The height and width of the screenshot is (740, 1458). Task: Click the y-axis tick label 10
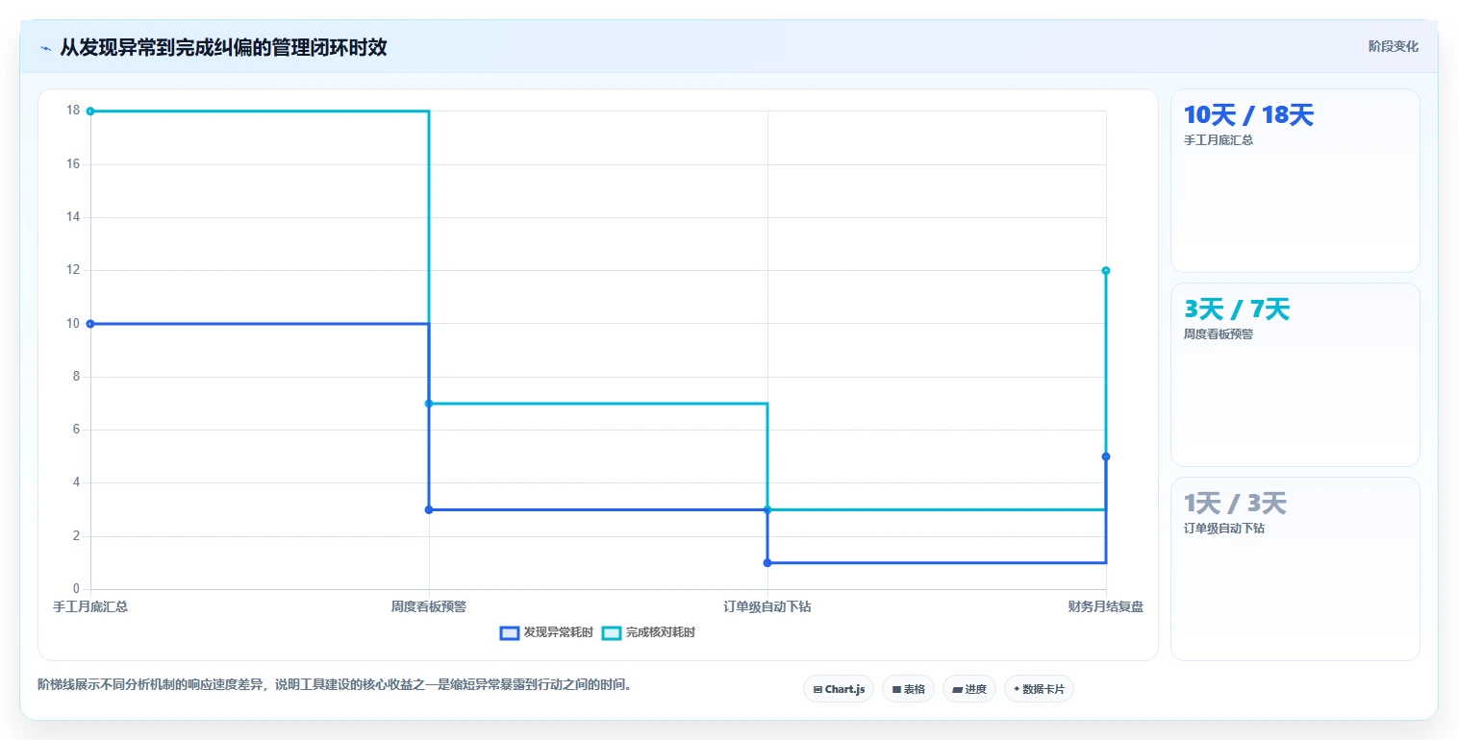click(73, 323)
